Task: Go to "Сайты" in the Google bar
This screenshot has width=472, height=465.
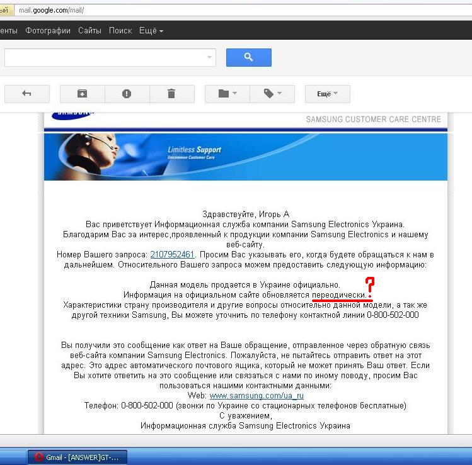Action: click(89, 30)
